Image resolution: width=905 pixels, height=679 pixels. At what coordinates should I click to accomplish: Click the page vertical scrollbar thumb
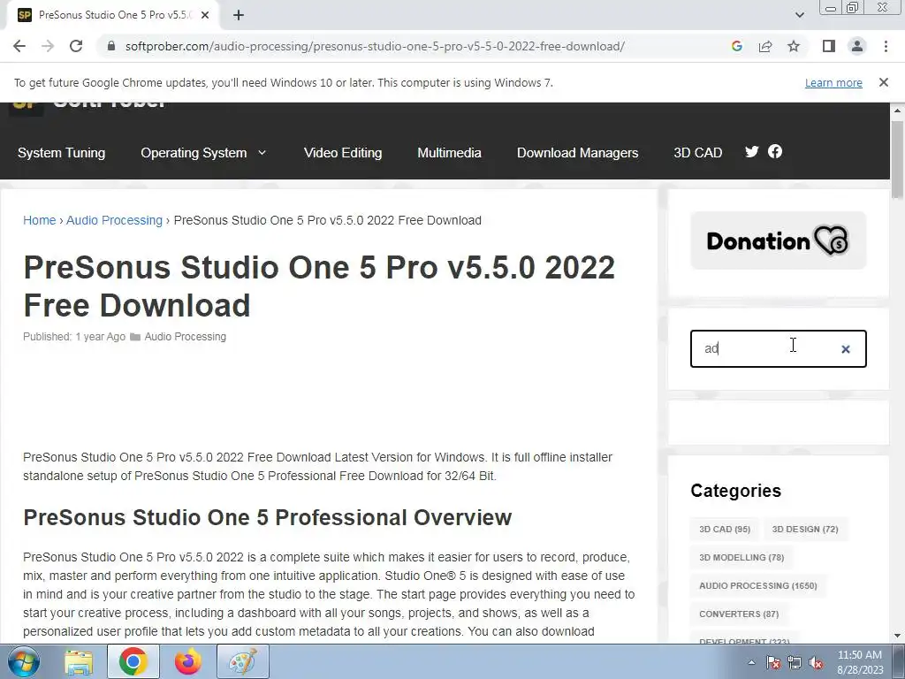tap(897, 159)
